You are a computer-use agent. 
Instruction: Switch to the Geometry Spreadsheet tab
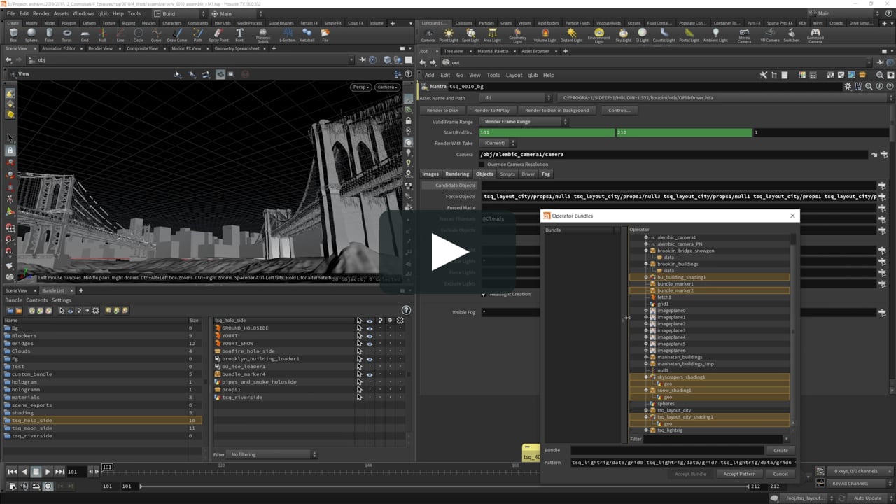click(237, 48)
